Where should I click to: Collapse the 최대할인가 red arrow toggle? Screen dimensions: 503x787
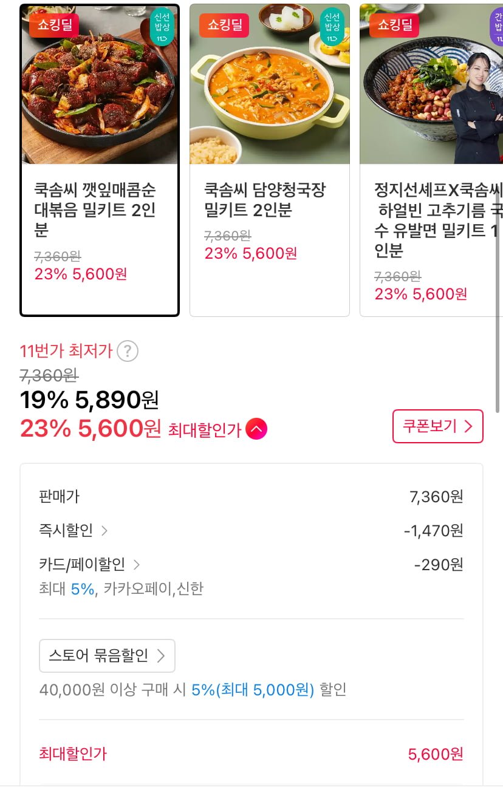(x=256, y=430)
